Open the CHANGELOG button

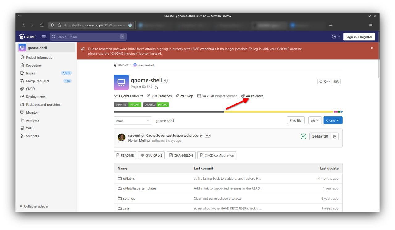pyautogui.click(x=181, y=155)
